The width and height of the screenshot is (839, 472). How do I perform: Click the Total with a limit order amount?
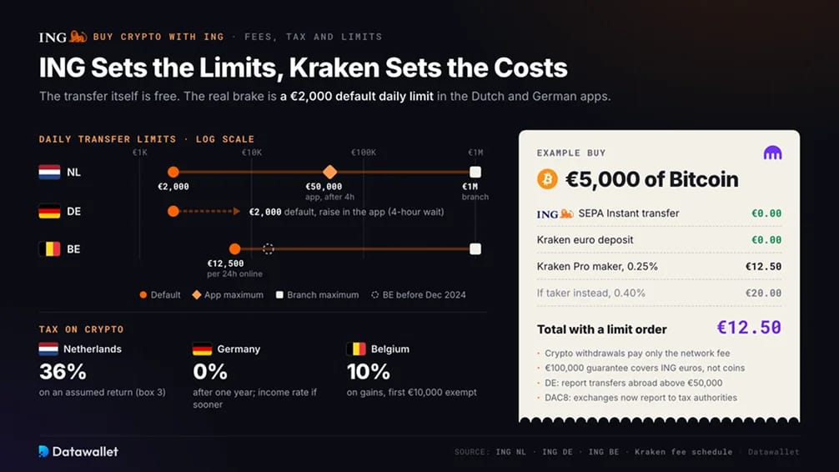pos(749,328)
